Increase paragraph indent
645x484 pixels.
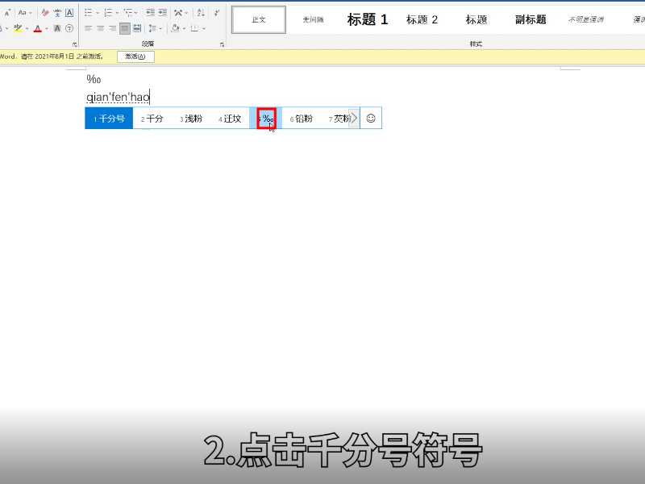point(161,11)
